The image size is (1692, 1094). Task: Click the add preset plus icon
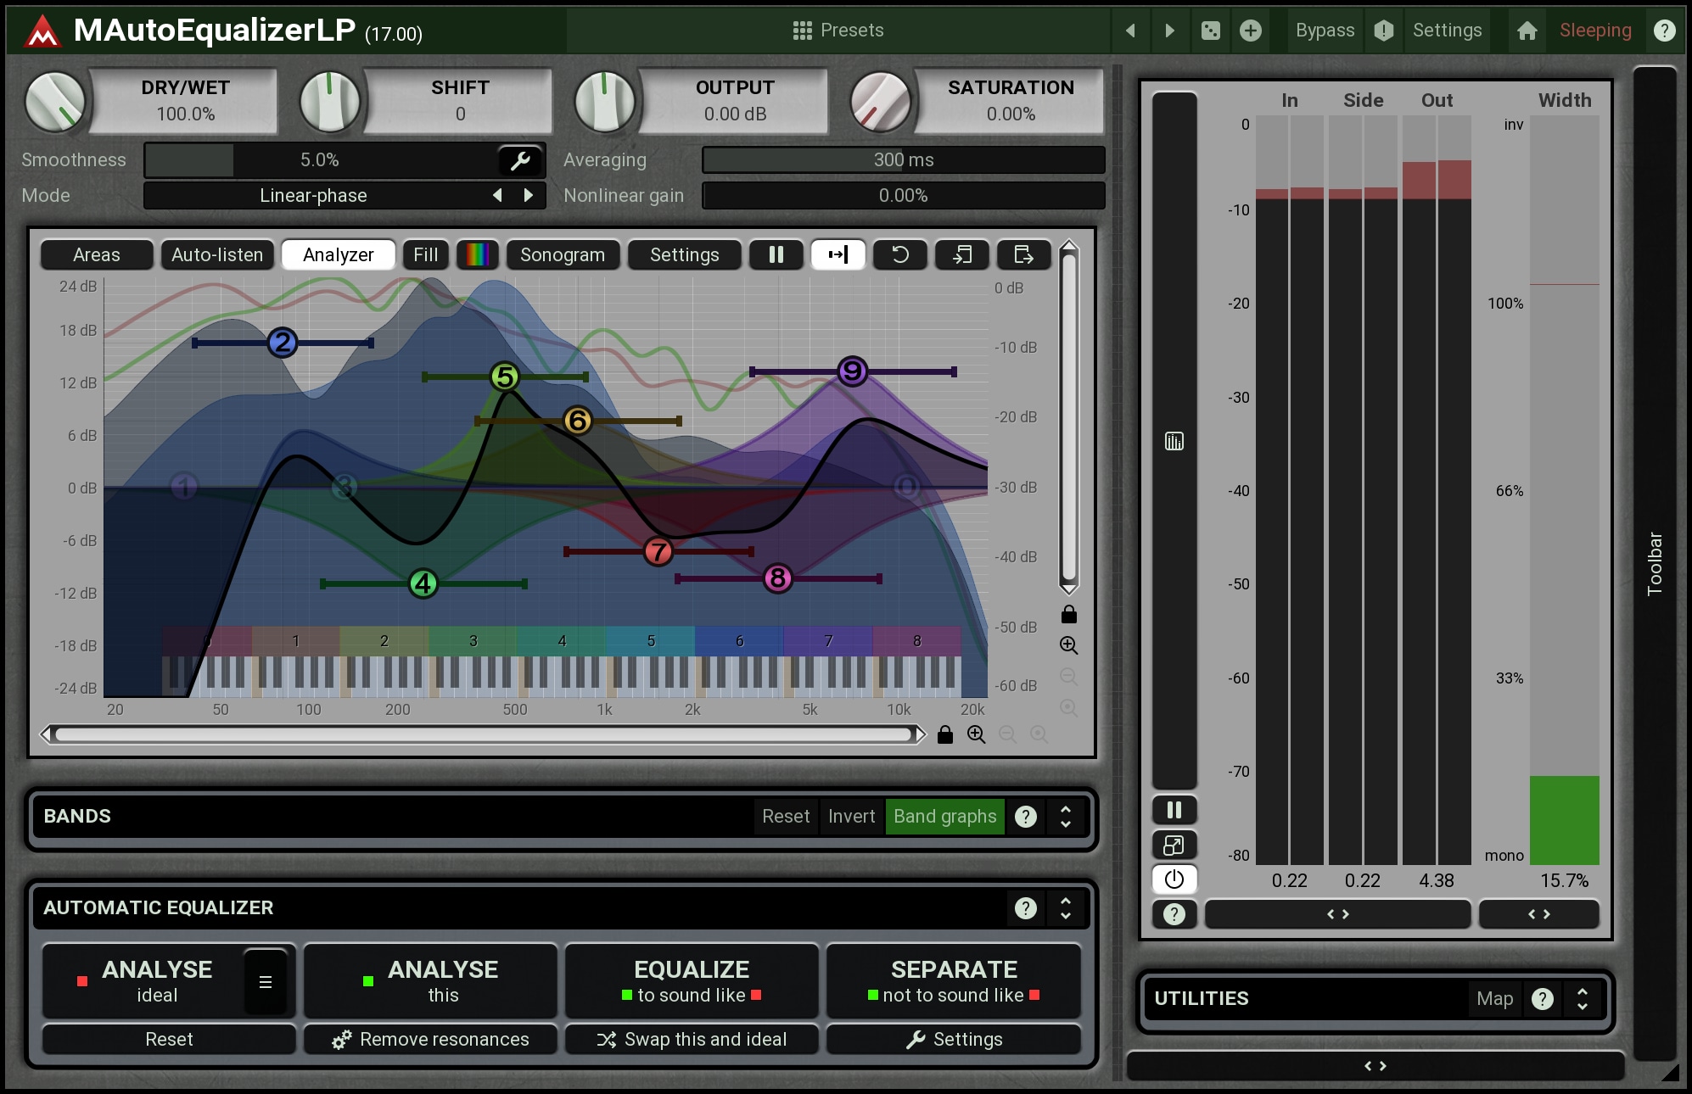[1250, 31]
